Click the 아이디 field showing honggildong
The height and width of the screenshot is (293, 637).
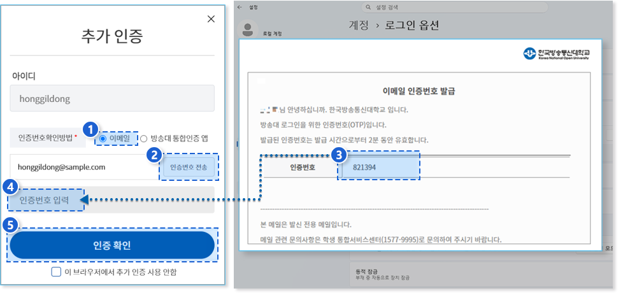pyautogui.click(x=112, y=98)
